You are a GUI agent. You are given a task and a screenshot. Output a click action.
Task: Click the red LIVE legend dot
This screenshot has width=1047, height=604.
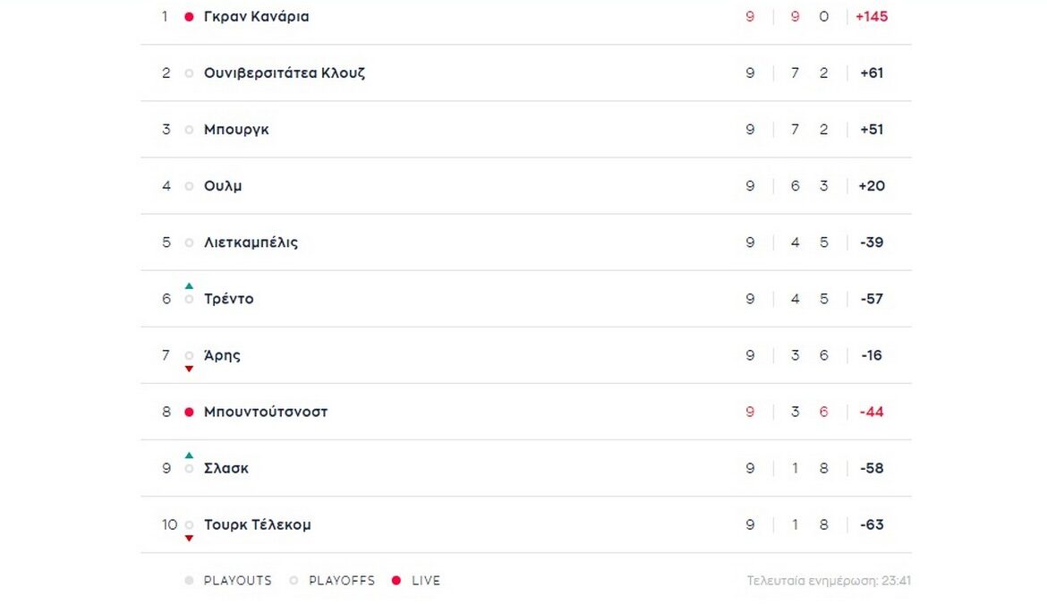click(396, 581)
